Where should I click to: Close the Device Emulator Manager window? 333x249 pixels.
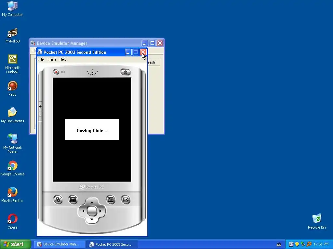pyautogui.click(x=160, y=43)
